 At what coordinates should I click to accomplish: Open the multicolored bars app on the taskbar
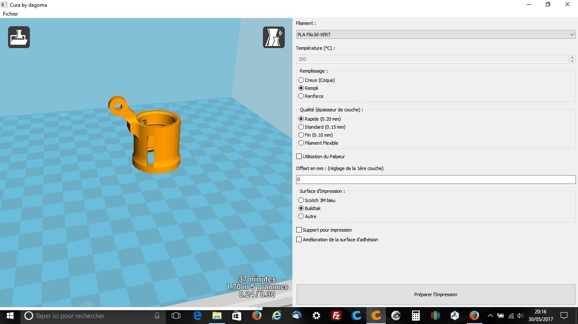pos(435,316)
